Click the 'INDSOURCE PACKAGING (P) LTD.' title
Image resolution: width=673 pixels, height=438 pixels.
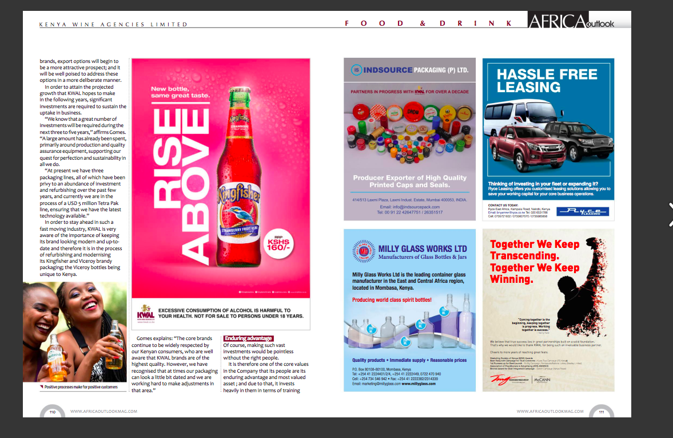[x=416, y=70]
